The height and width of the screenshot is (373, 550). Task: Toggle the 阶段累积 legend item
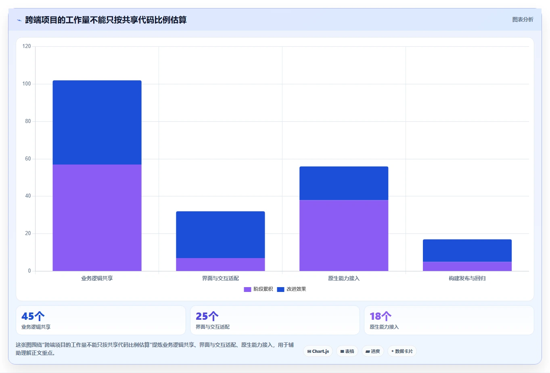258,289
